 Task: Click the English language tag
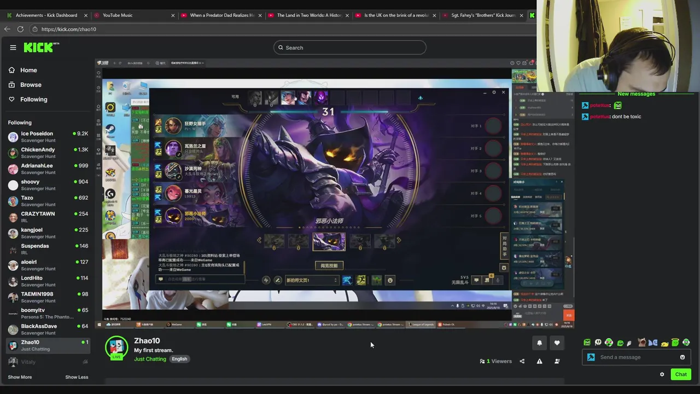(179, 359)
